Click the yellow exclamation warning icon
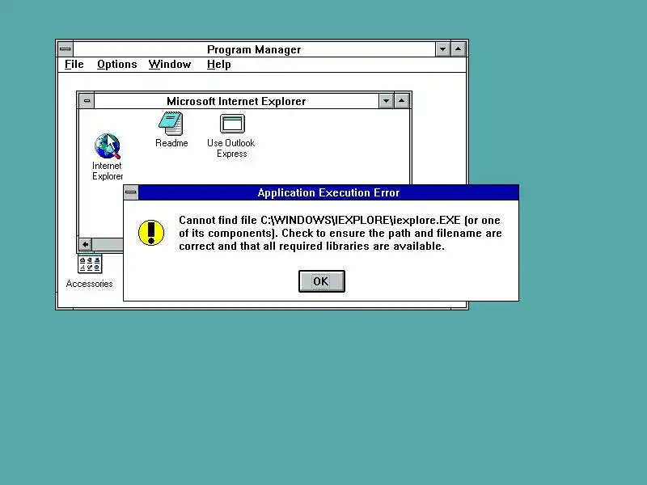This screenshot has height=485, width=647. pyautogui.click(x=151, y=233)
